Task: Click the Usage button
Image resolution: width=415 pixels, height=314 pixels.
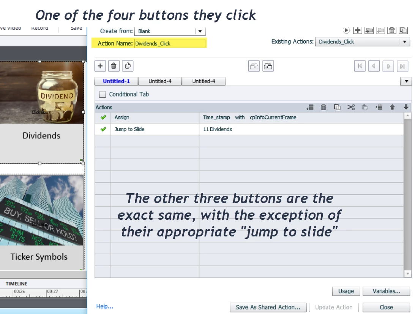Action: (346, 291)
